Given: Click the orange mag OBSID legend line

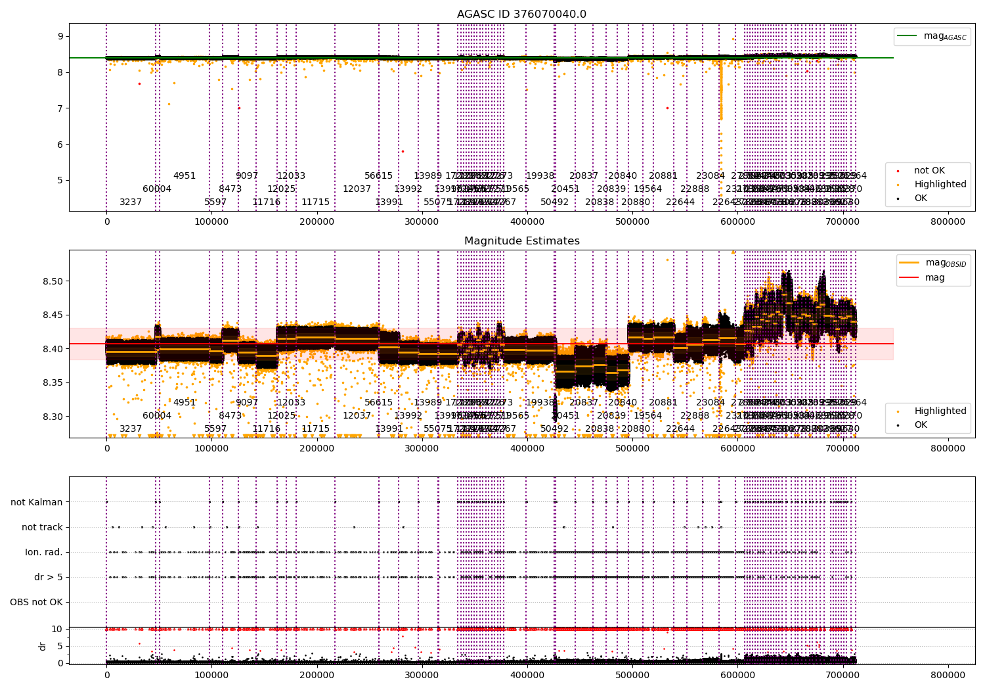Looking at the screenshot, I should [x=909, y=263].
